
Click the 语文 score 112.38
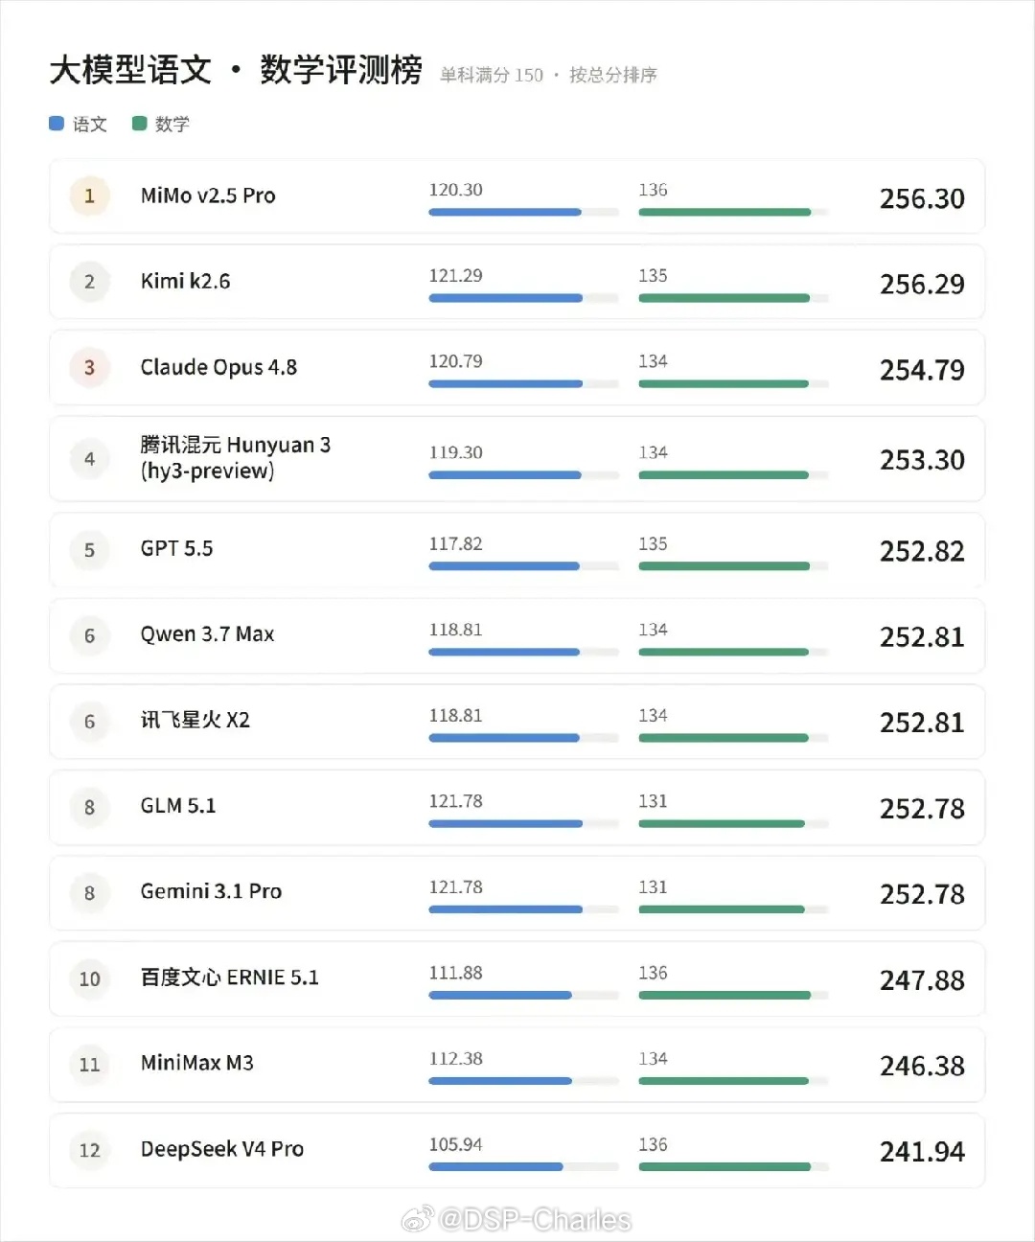[x=456, y=1059]
